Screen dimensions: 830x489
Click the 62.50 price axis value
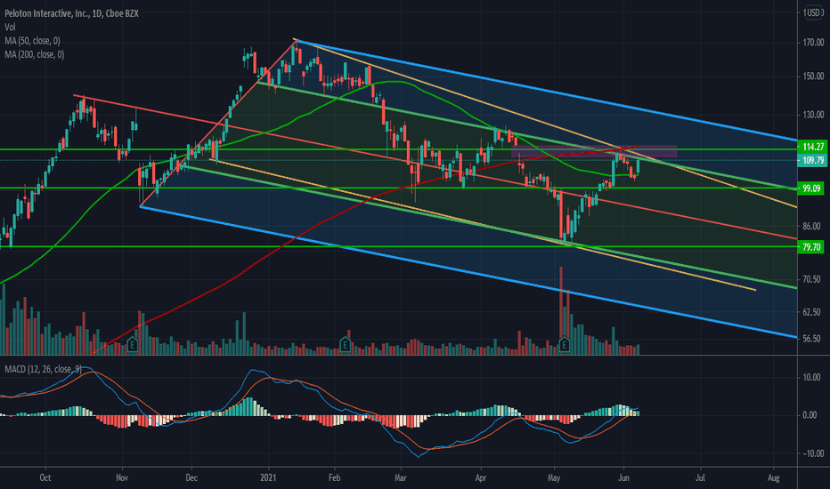811,312
